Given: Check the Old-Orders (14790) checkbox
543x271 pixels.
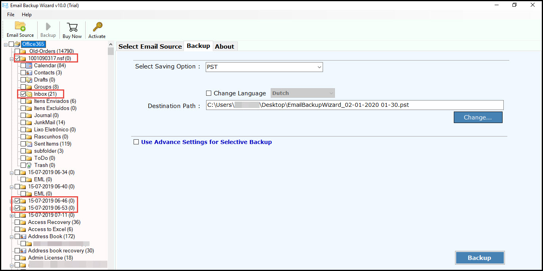Looking at the screenshot, I should click(x=17, y=51).
